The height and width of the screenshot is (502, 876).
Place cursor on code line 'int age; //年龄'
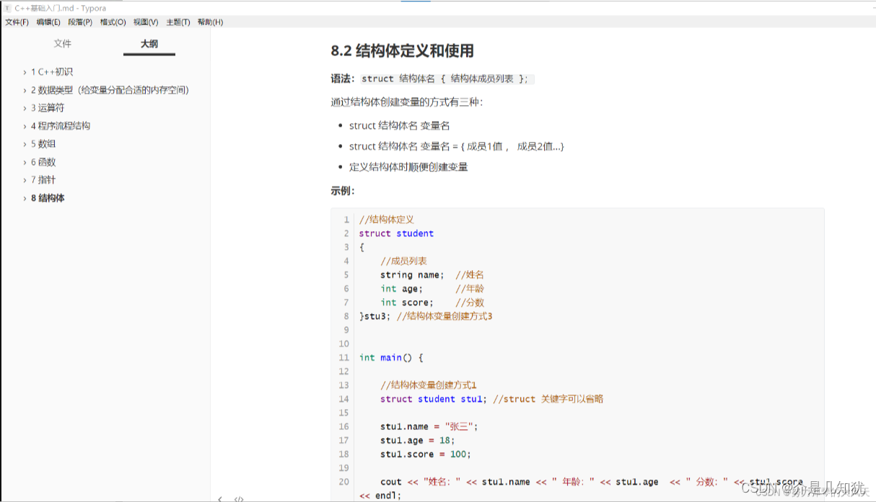[432, 289]
